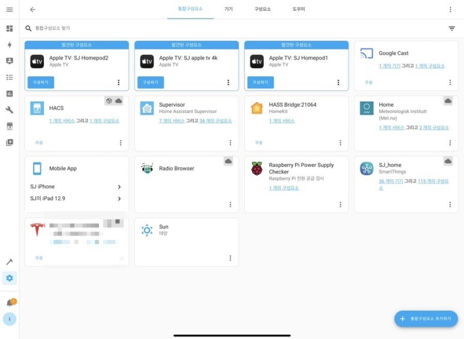Click the Supervisor house icon

pyautogui.click(x=147, y=108)
